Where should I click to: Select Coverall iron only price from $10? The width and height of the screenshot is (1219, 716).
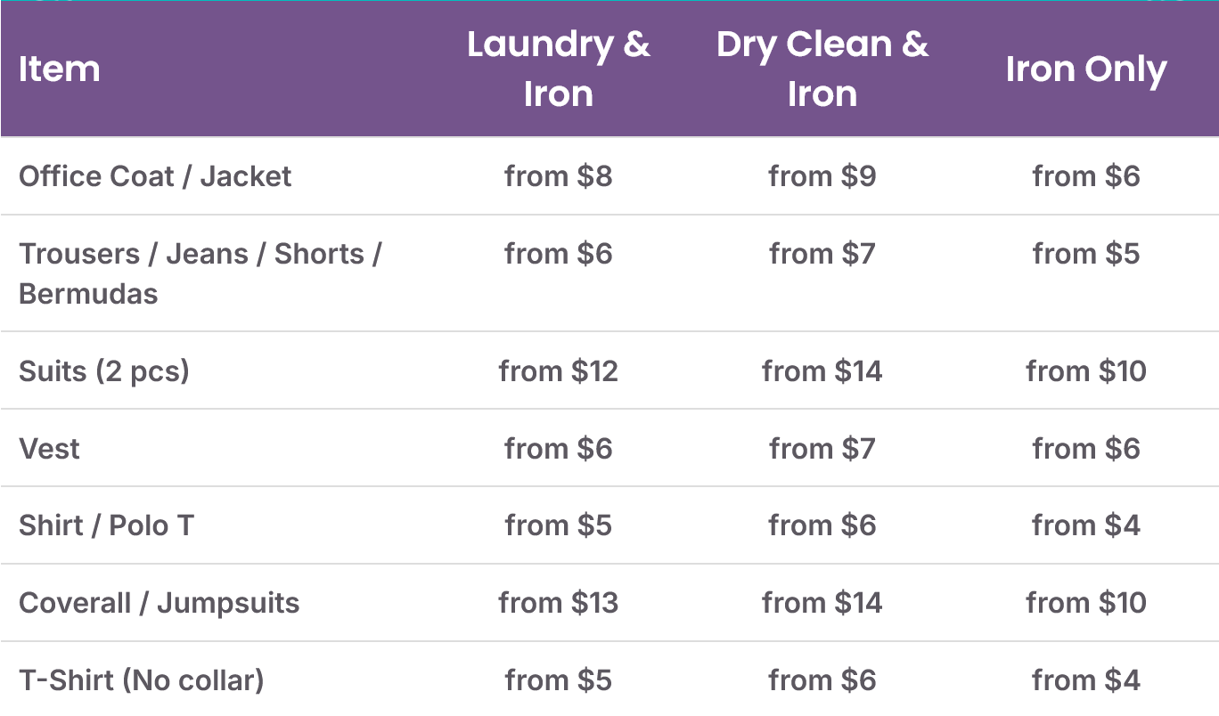[1085, 603]
